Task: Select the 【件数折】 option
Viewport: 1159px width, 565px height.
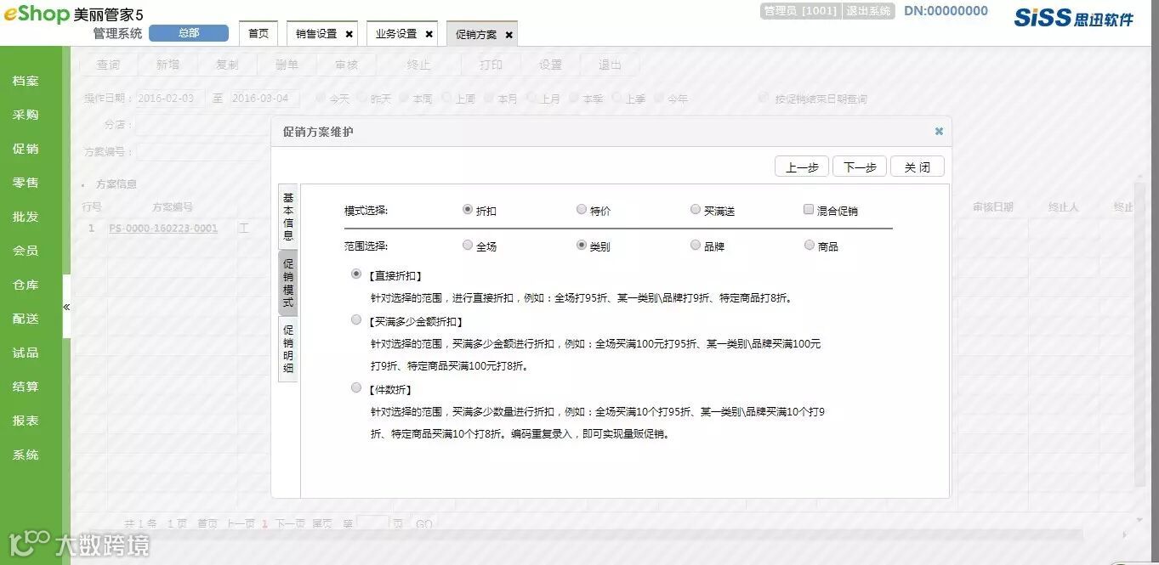Action: (x=356, y=387)
